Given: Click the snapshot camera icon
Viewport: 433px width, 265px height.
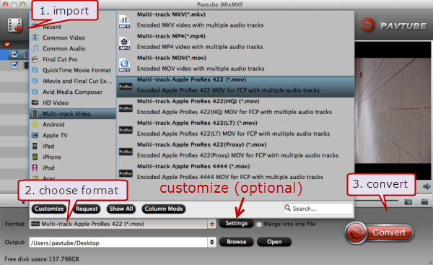Looking at the screenshot, I should [408, 202].
